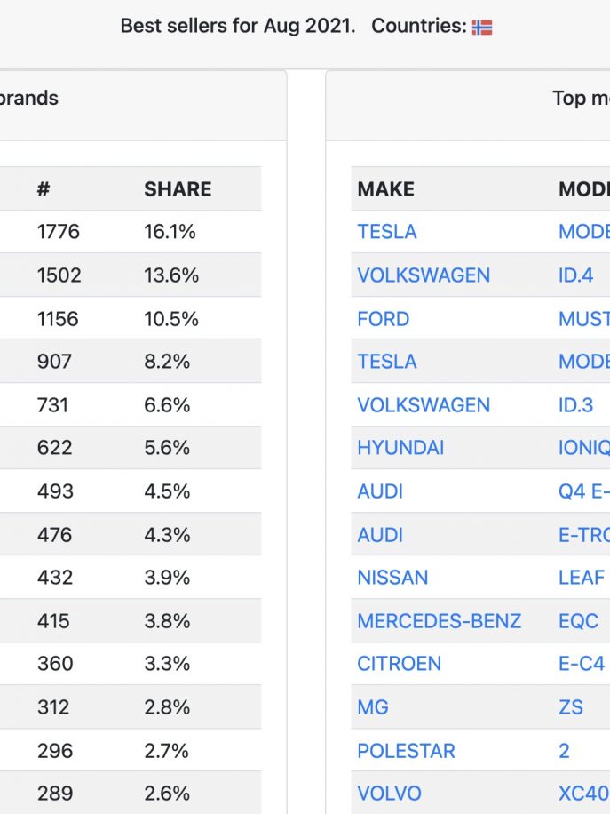The image size is (610, 814).
Task: Open the TESLA link in first row
Action: pyautogui.click(x=387, y=232)
